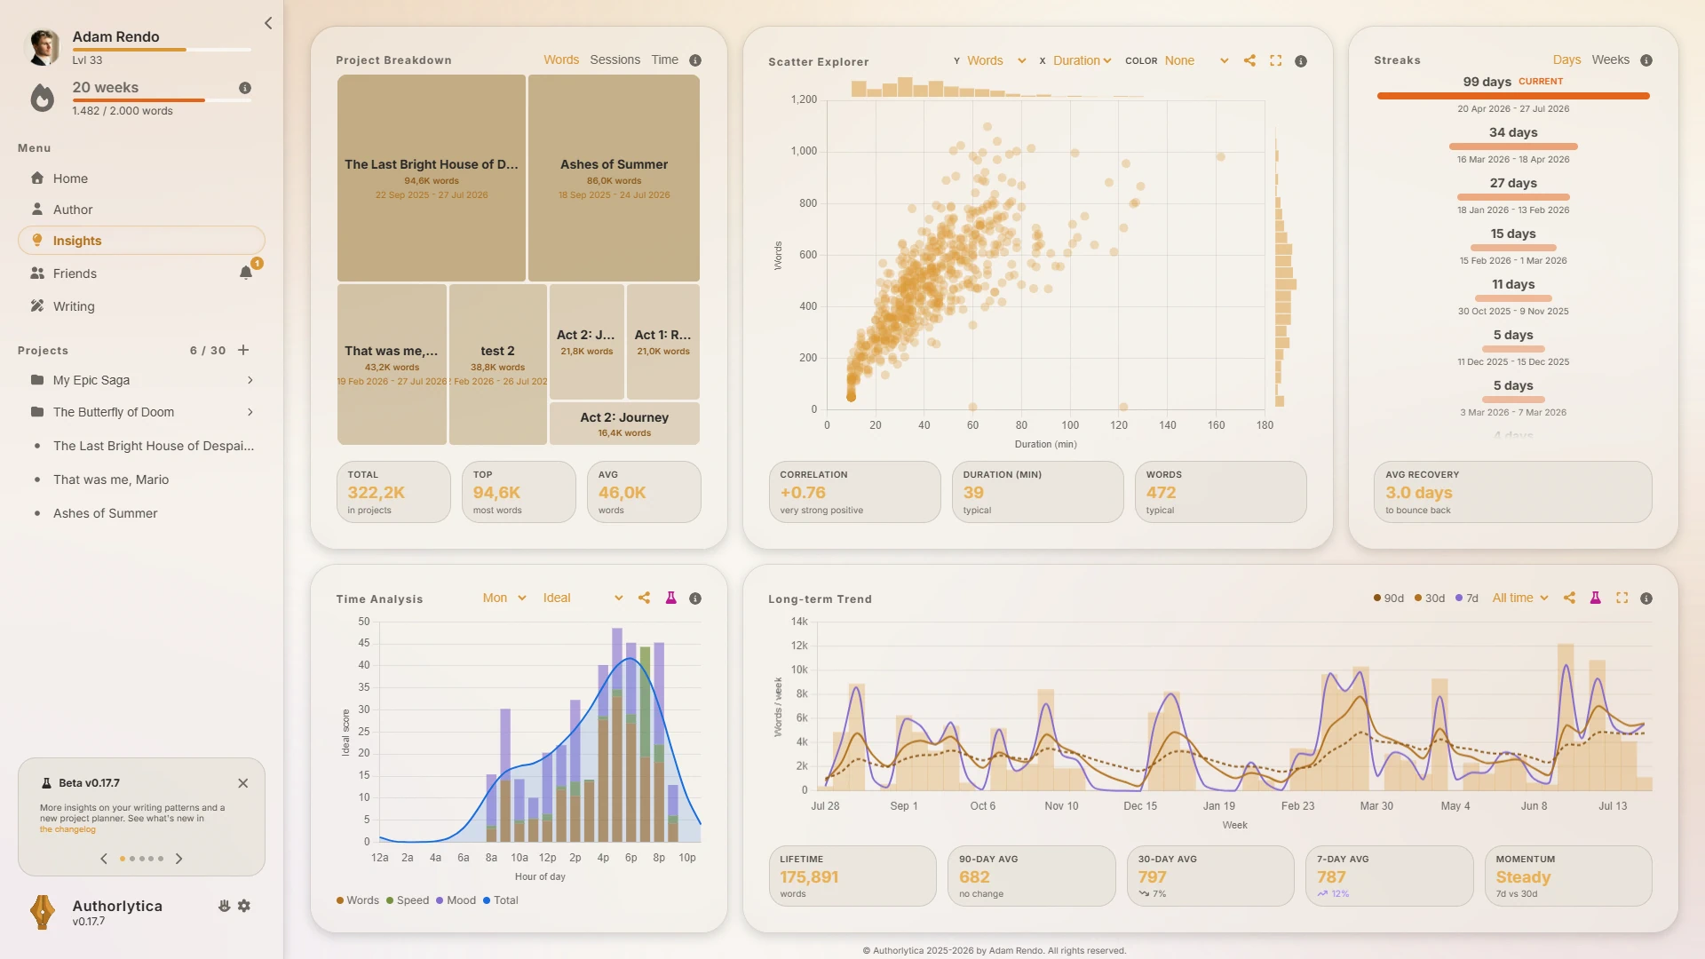Open the Writing menu item
The height and width of the screenshot is (959, 1705).
click(x=141, y=306)
